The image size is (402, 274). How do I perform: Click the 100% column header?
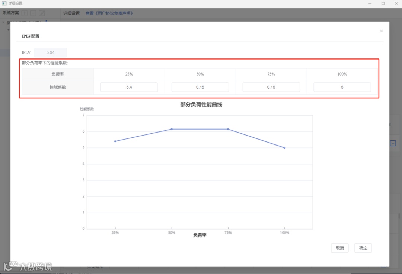342,74
